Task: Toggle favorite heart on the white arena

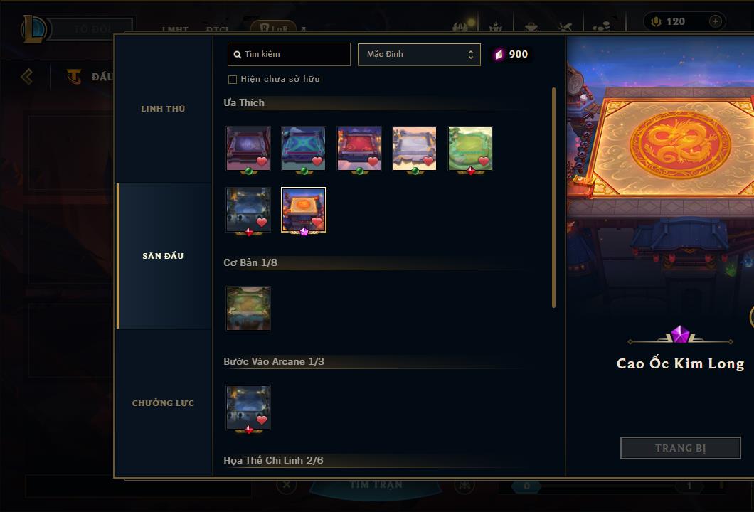Action: (x=428, y=161)
